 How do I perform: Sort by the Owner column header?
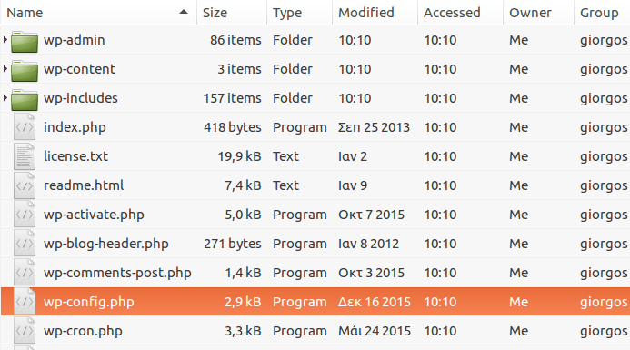(538, 13)
